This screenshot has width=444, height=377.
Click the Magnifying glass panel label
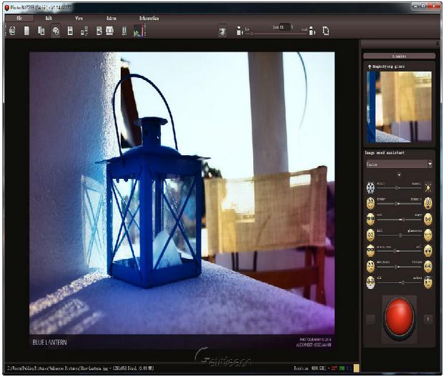tap(388, 67)
